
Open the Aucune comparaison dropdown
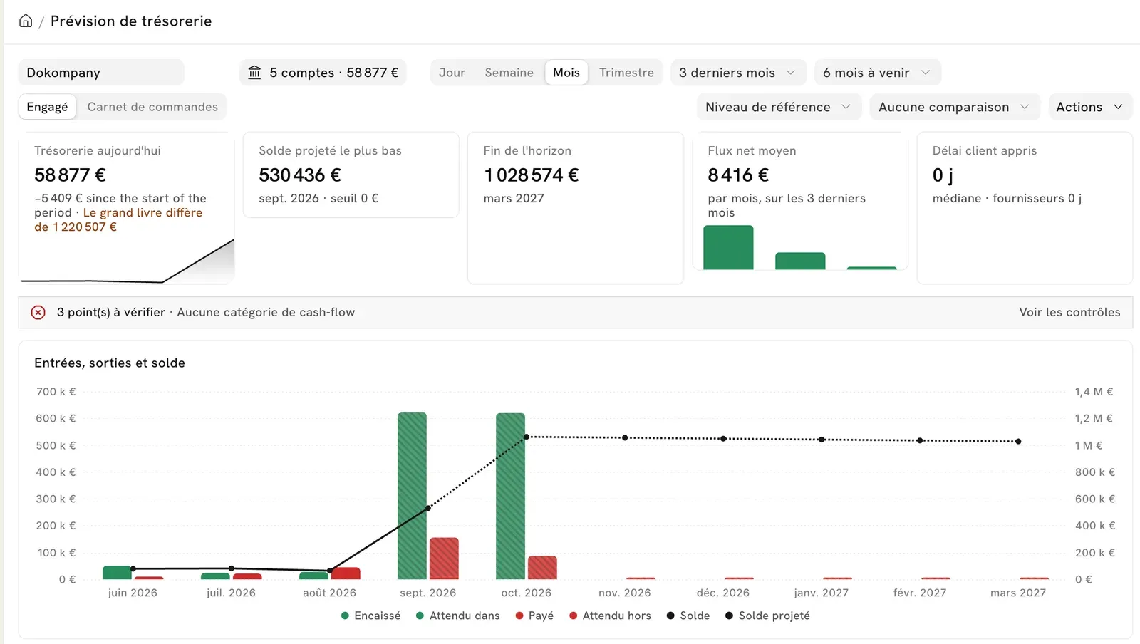click(x=955, y=107)
